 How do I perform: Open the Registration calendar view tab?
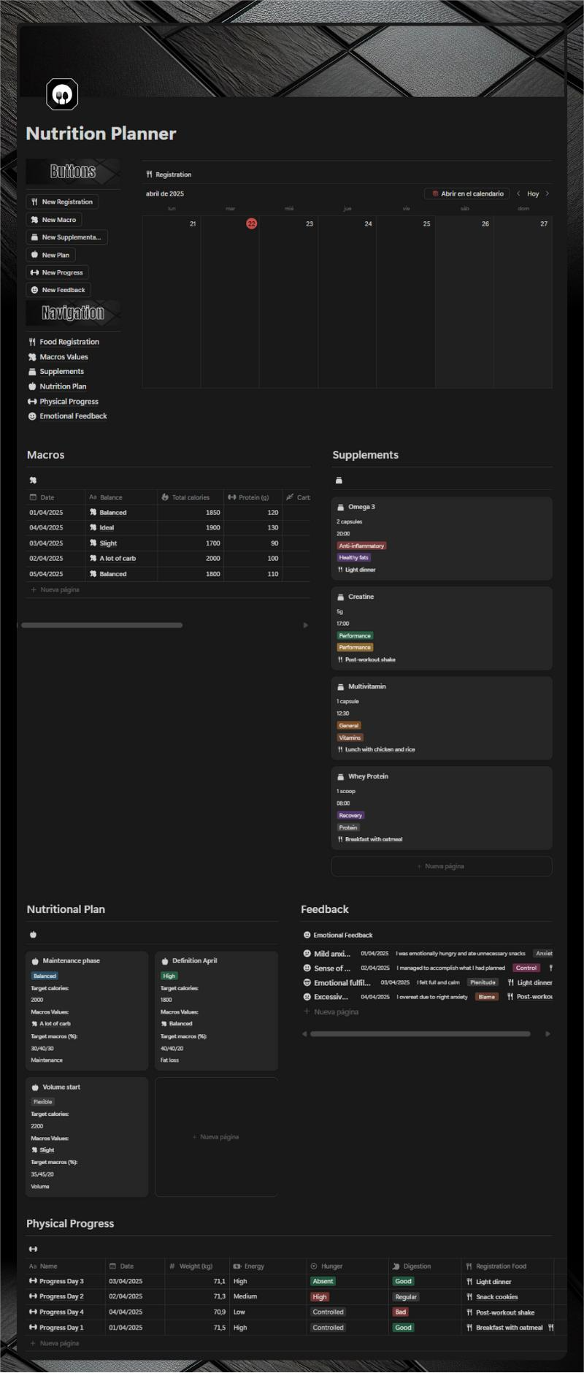[169, 175]
